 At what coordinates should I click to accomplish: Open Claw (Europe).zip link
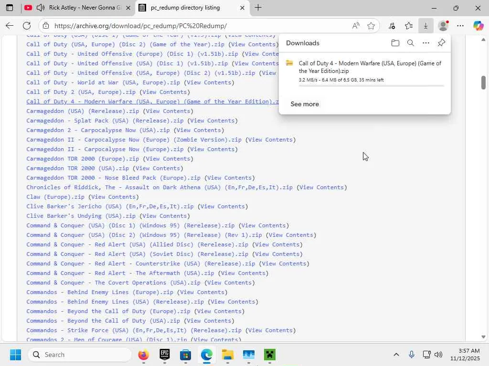tap(55, 197)
